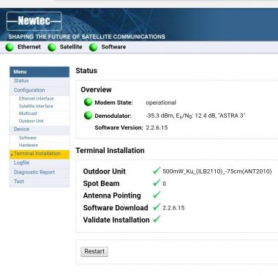Click the green Satellite status LED
This screenshot has height=276, width=278.
coord(52,47)
